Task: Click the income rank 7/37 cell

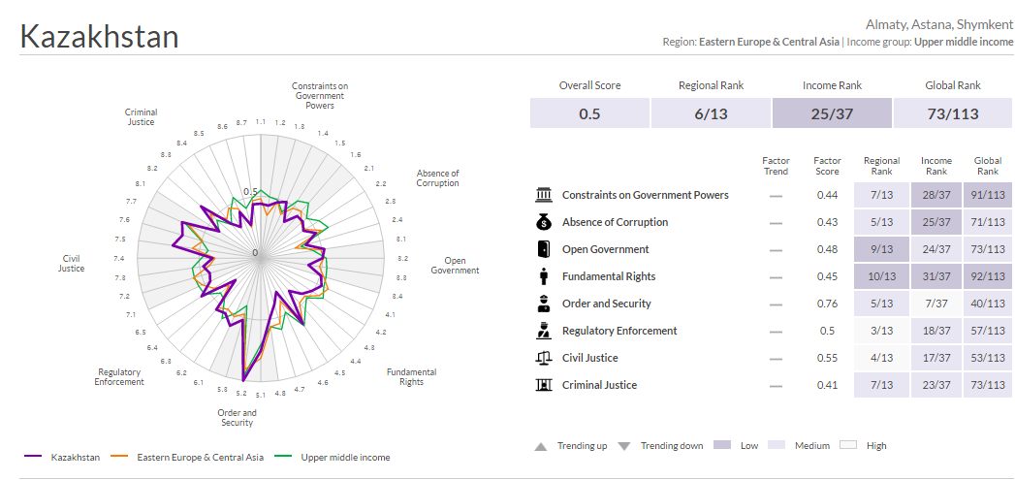Action: point(936,304)
